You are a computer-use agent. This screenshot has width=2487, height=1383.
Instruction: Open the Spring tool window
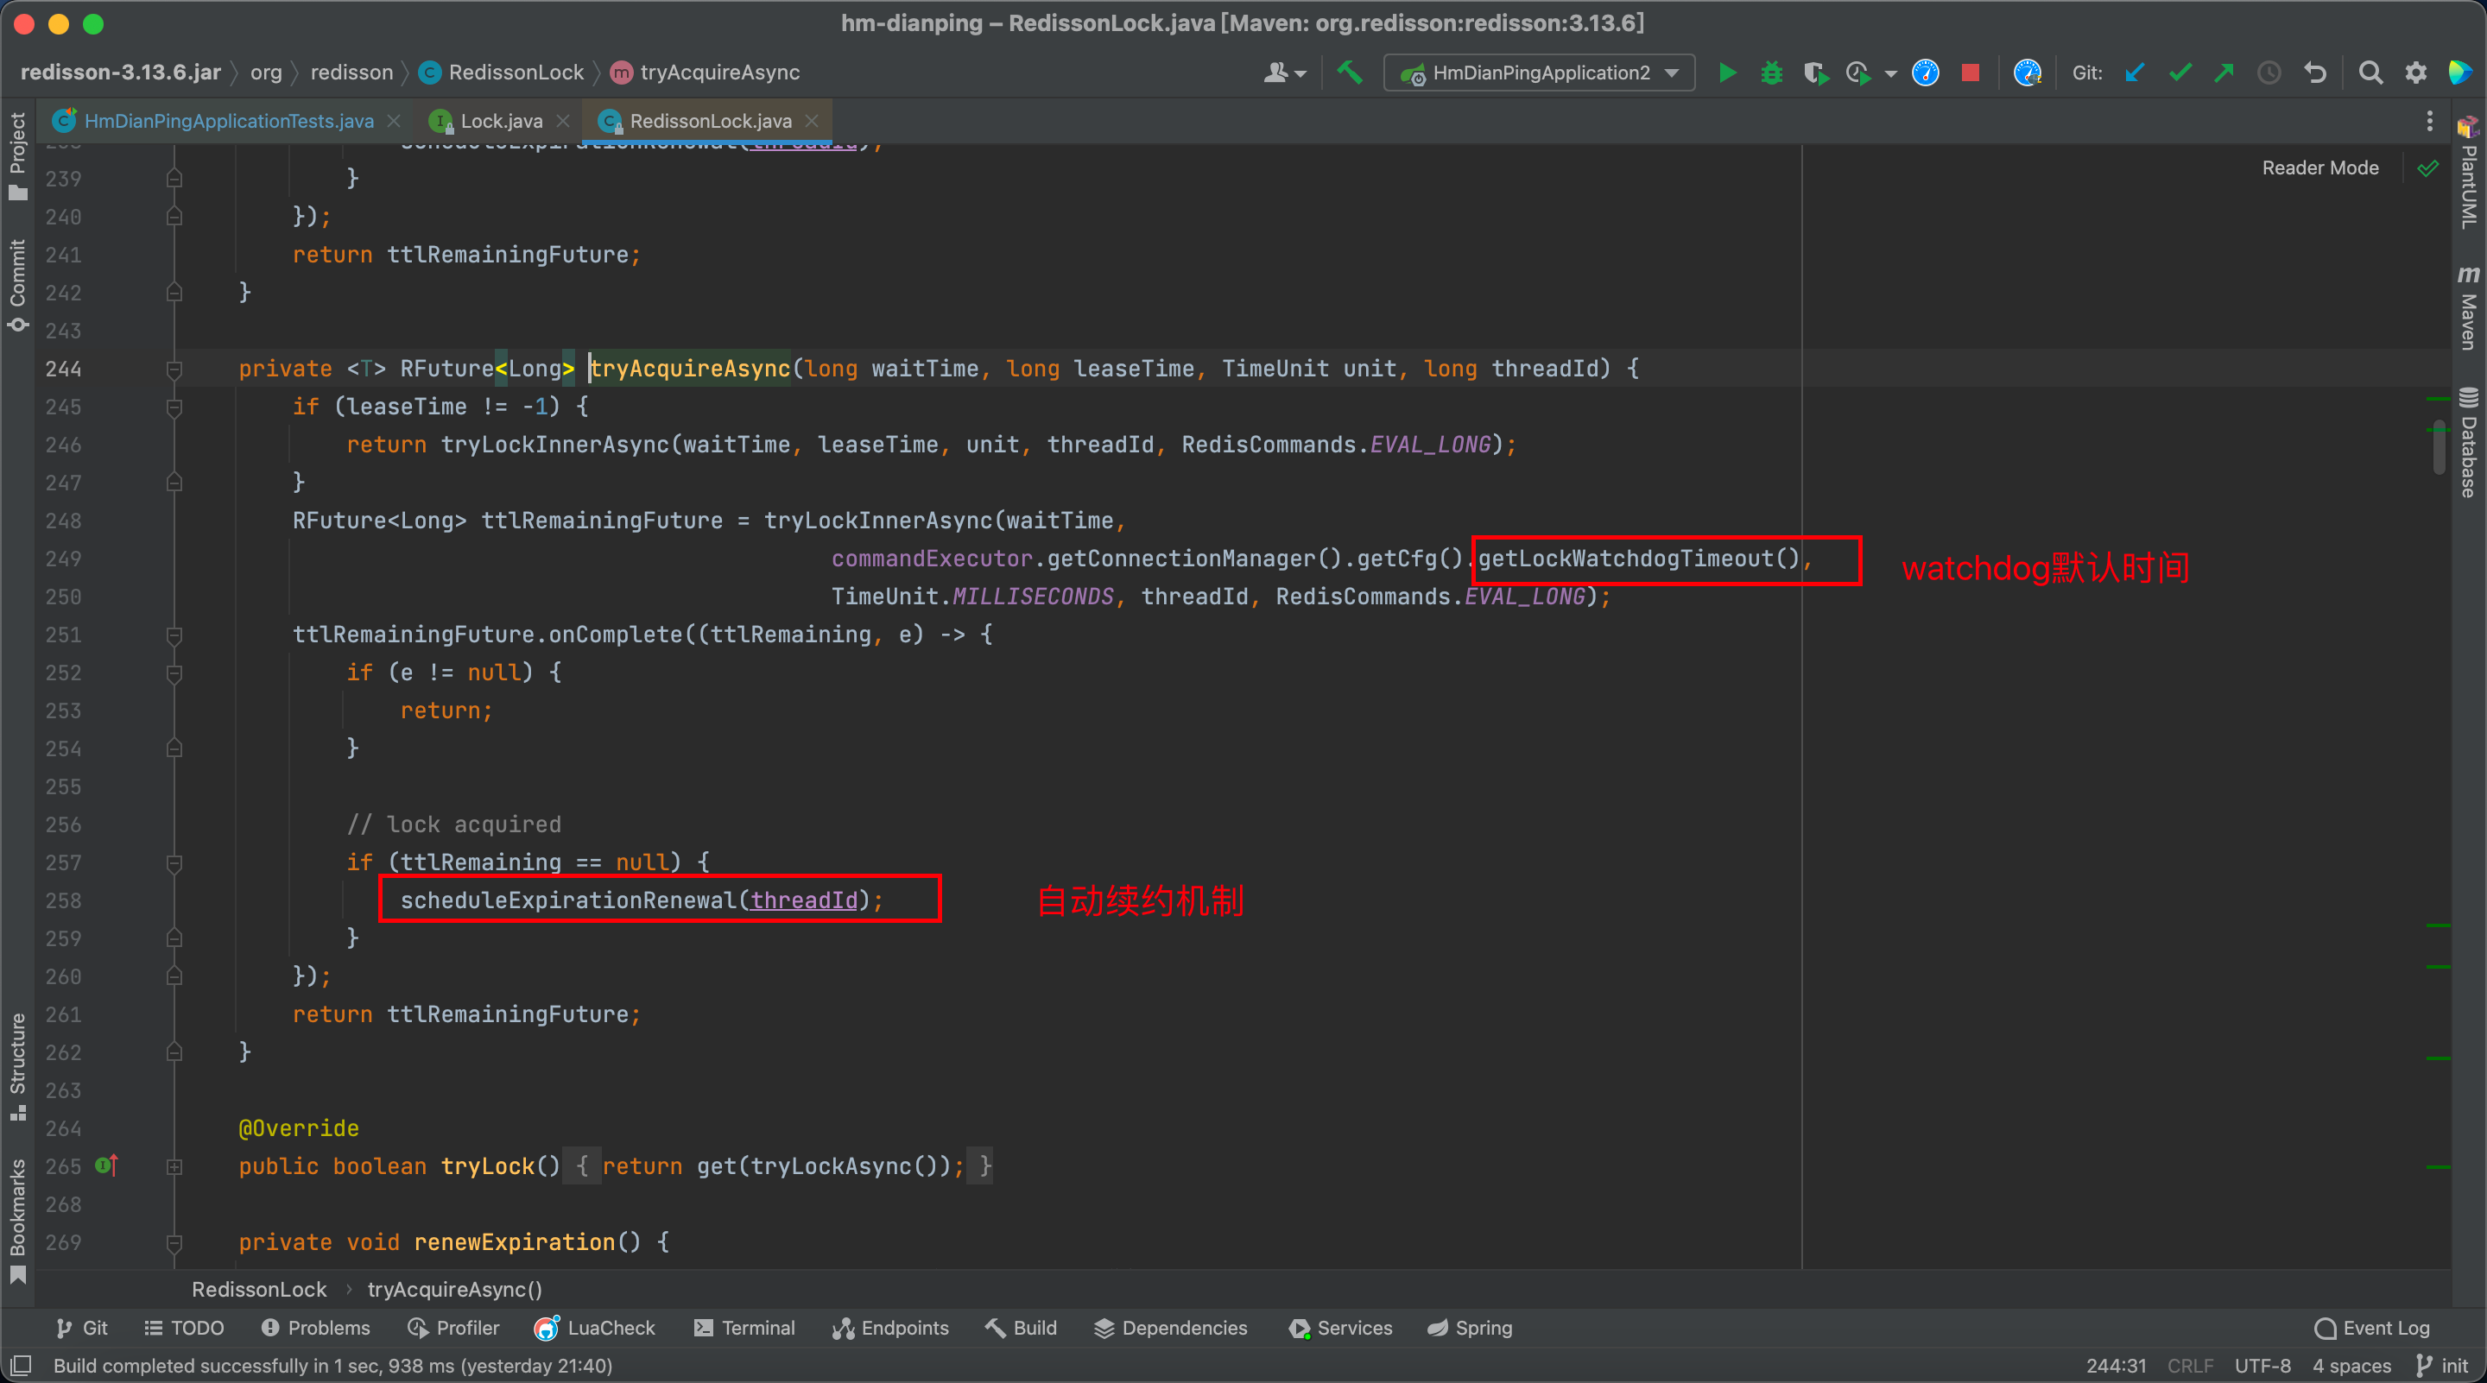pos(1471,1328)
